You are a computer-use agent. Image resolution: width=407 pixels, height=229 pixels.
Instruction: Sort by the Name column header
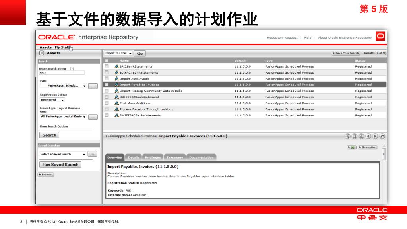coord(124,61)
